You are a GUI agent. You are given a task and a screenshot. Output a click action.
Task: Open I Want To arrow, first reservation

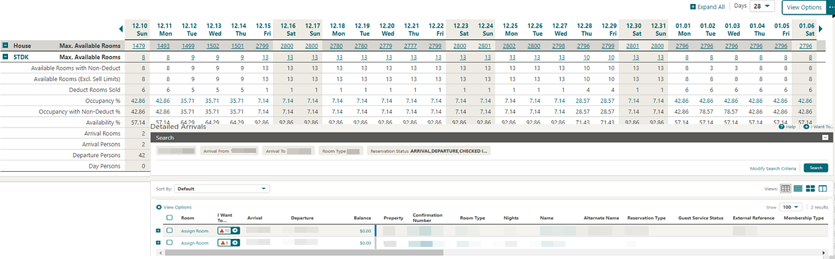pyautogui.click(x=236, y=231)
